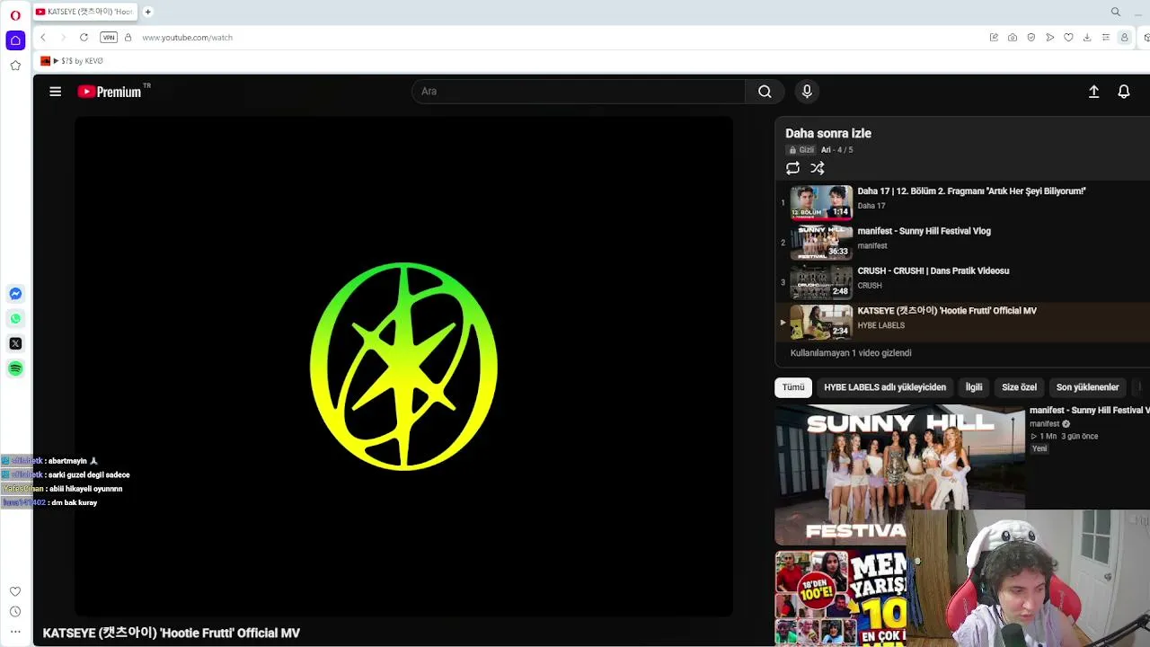Screen dimensions: 1150x647
Task: Click the video player with the KATSEYE logo
Action: tap(403, 366)
